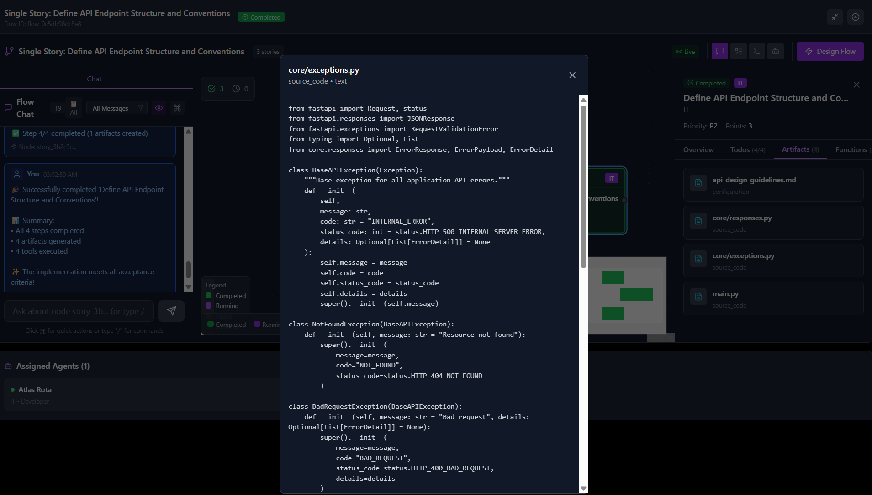This screenshot has height=495, width=872.
Task: Click the branch icon beside flow title
Action: pyautogui.click(x=9, y=51)
